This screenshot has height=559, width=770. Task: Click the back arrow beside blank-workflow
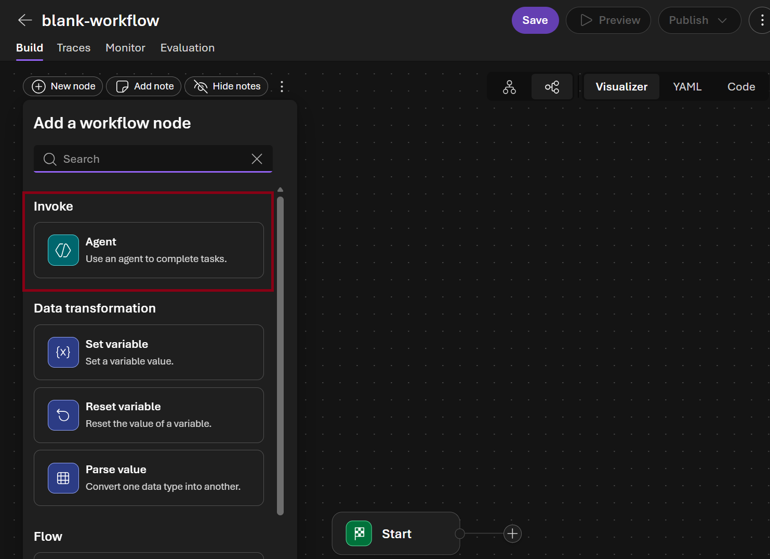(x=25, y=20)
